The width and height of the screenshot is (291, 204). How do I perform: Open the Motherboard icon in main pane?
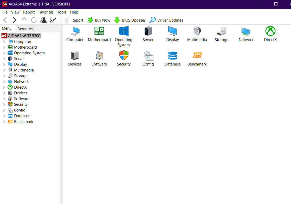tap(99, 31)
